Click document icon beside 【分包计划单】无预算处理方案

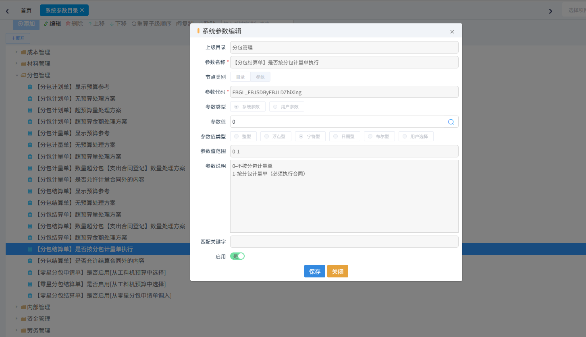click(x=30, y=99)
